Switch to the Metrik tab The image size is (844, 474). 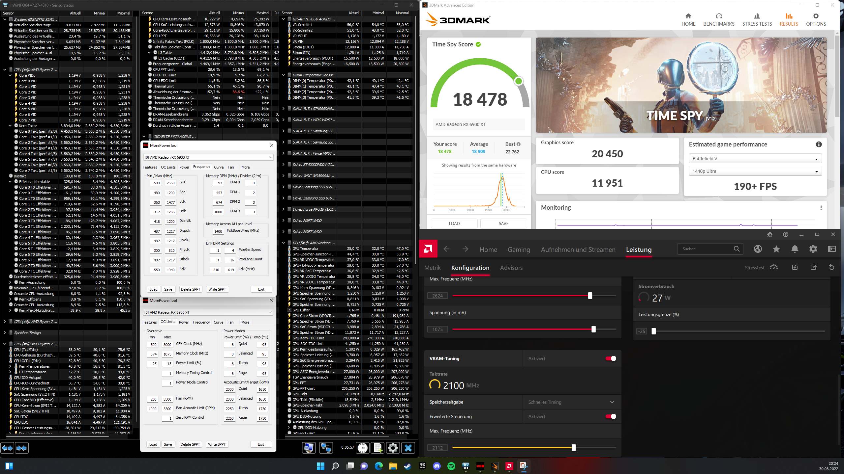click(x=432, y=268)
